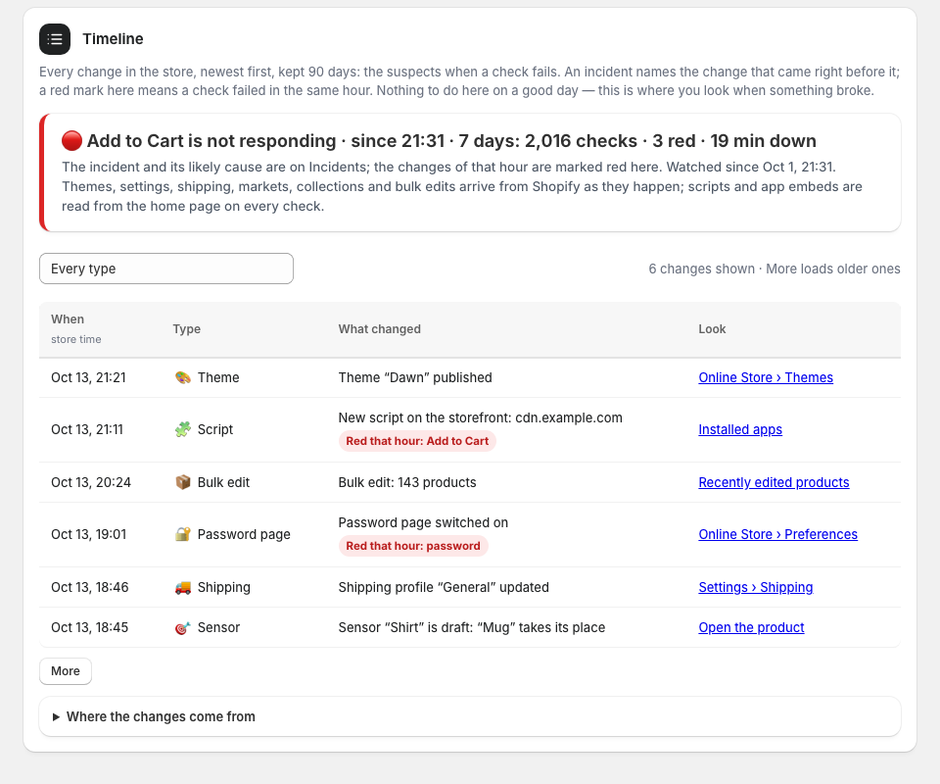
Task: Open the Installed apps link
Action: tap(740, 429)
